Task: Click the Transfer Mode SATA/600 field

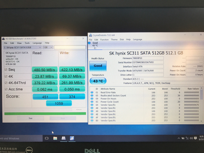Action: click(148, 71)
